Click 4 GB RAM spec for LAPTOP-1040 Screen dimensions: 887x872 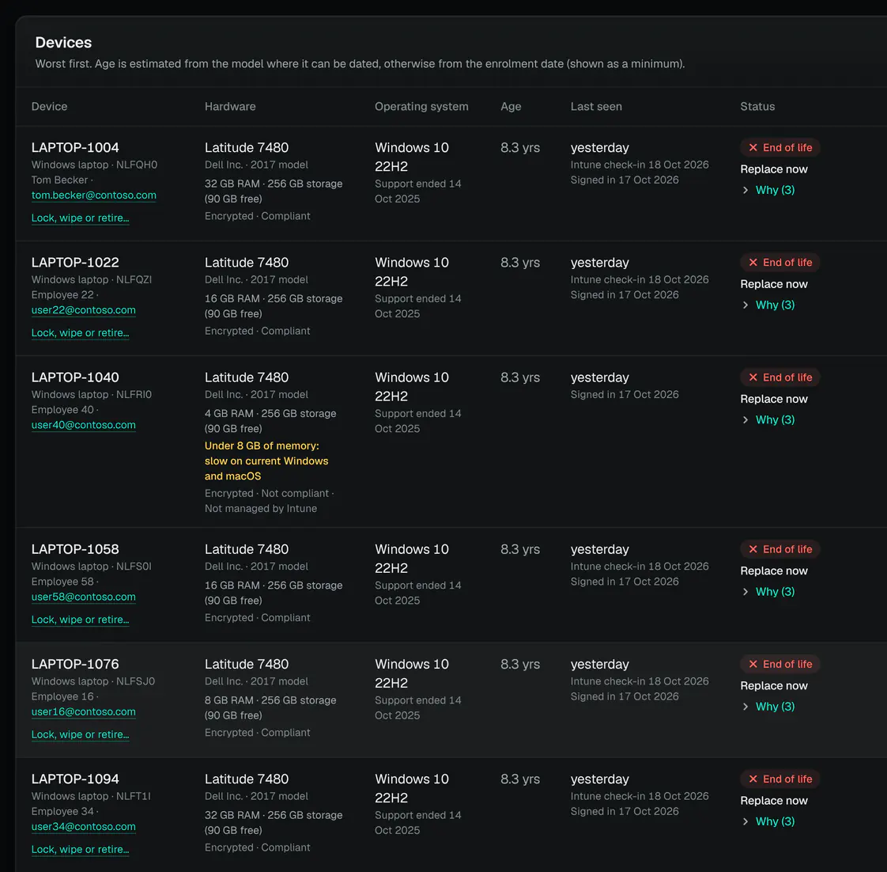point(229,414)
